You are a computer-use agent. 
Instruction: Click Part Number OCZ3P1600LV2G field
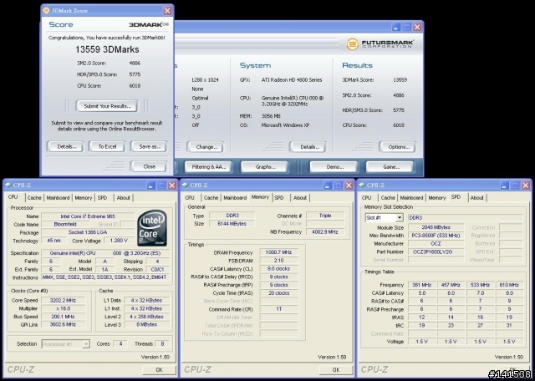(436, 251)
